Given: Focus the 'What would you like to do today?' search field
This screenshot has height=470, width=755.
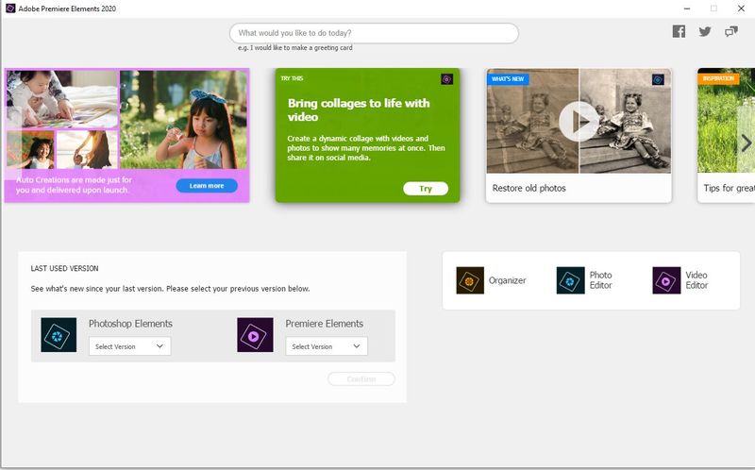Looking at the screenshot, I should pyautogui.click(x=374, y=33).
